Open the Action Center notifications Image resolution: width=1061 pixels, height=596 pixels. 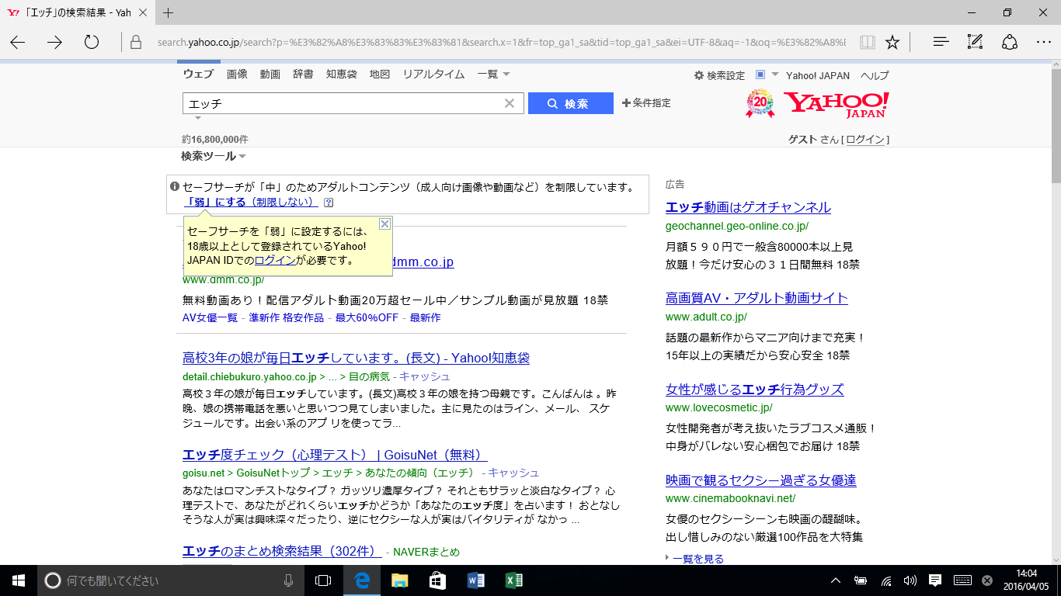pyautogui.click(x=935, y=580)
